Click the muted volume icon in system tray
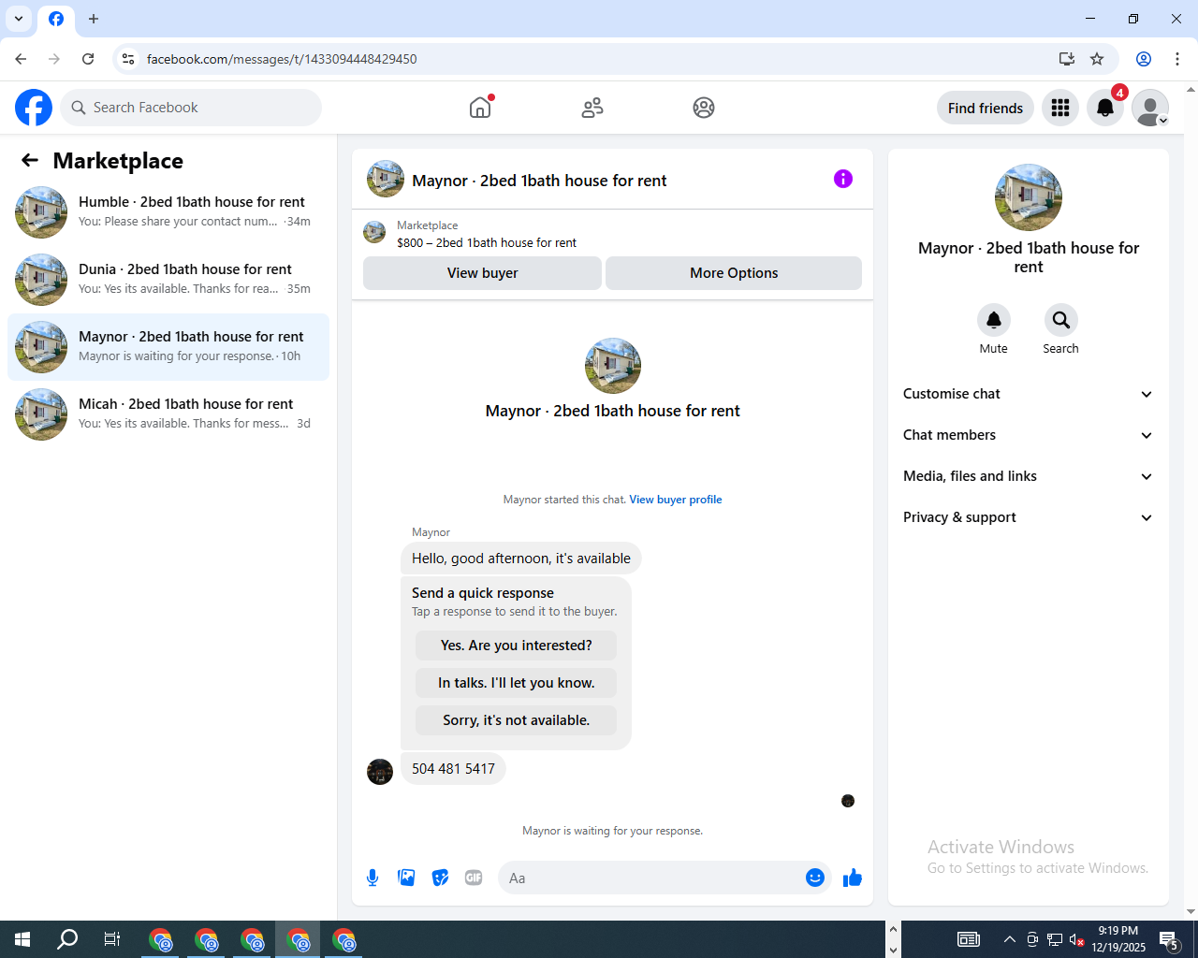 point(1077,939)
